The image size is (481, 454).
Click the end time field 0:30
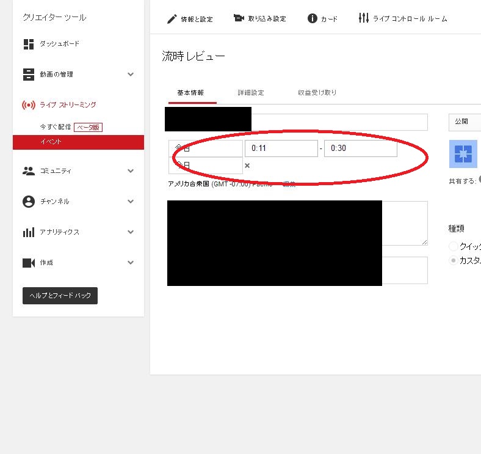[x=361, y=148]
